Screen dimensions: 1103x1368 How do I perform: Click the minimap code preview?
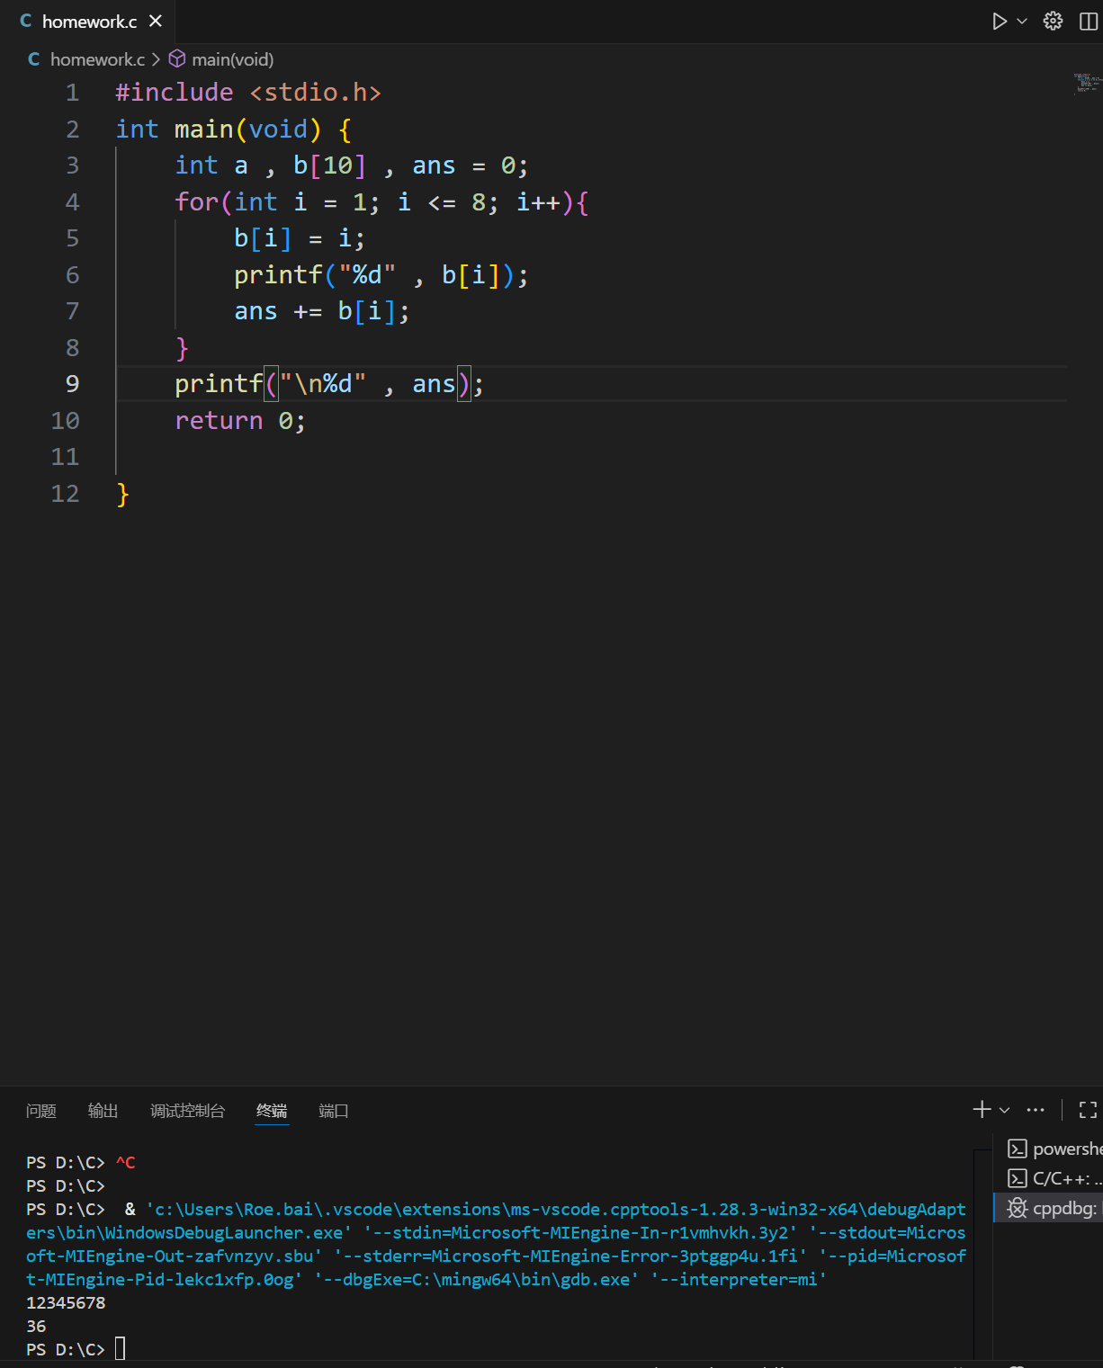point(1087,83)
